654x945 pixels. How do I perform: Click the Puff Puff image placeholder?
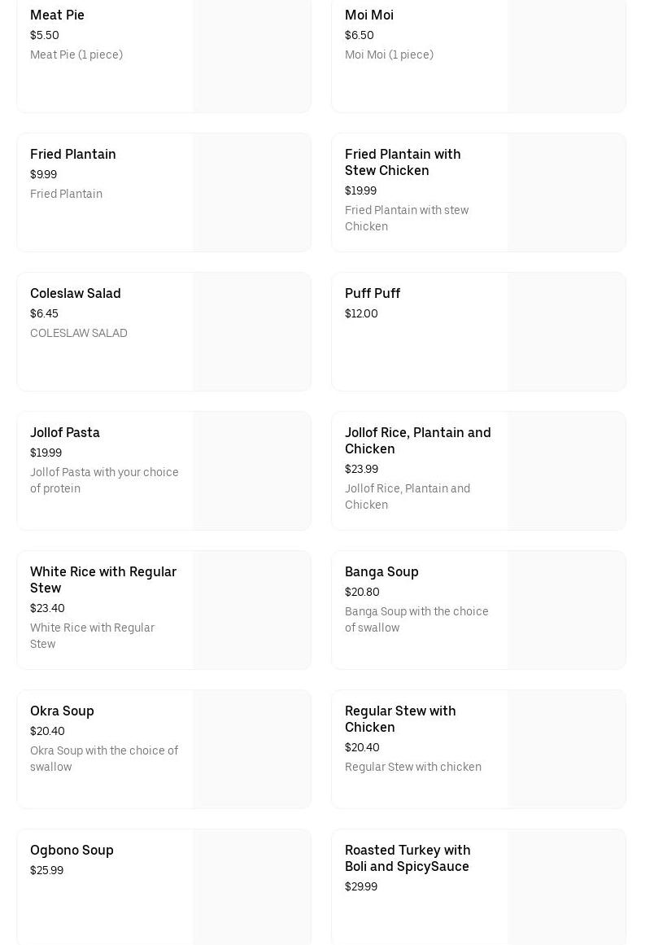coord(566,332)
